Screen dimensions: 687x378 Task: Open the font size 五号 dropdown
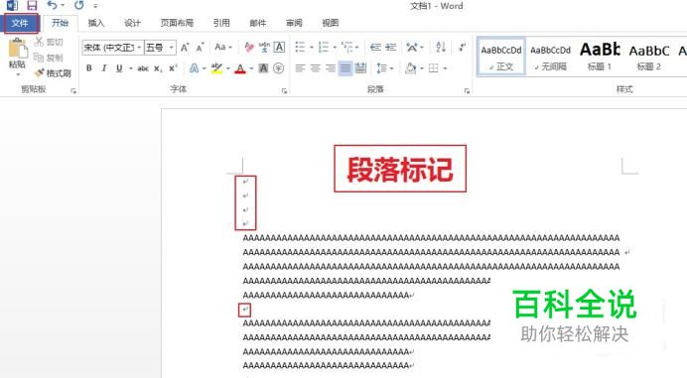tap(172, 48)
